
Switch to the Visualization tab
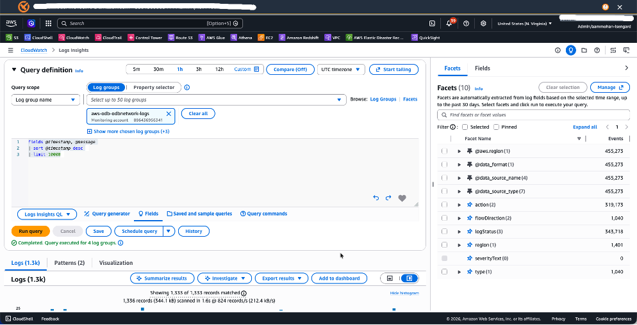coord(116,263)
